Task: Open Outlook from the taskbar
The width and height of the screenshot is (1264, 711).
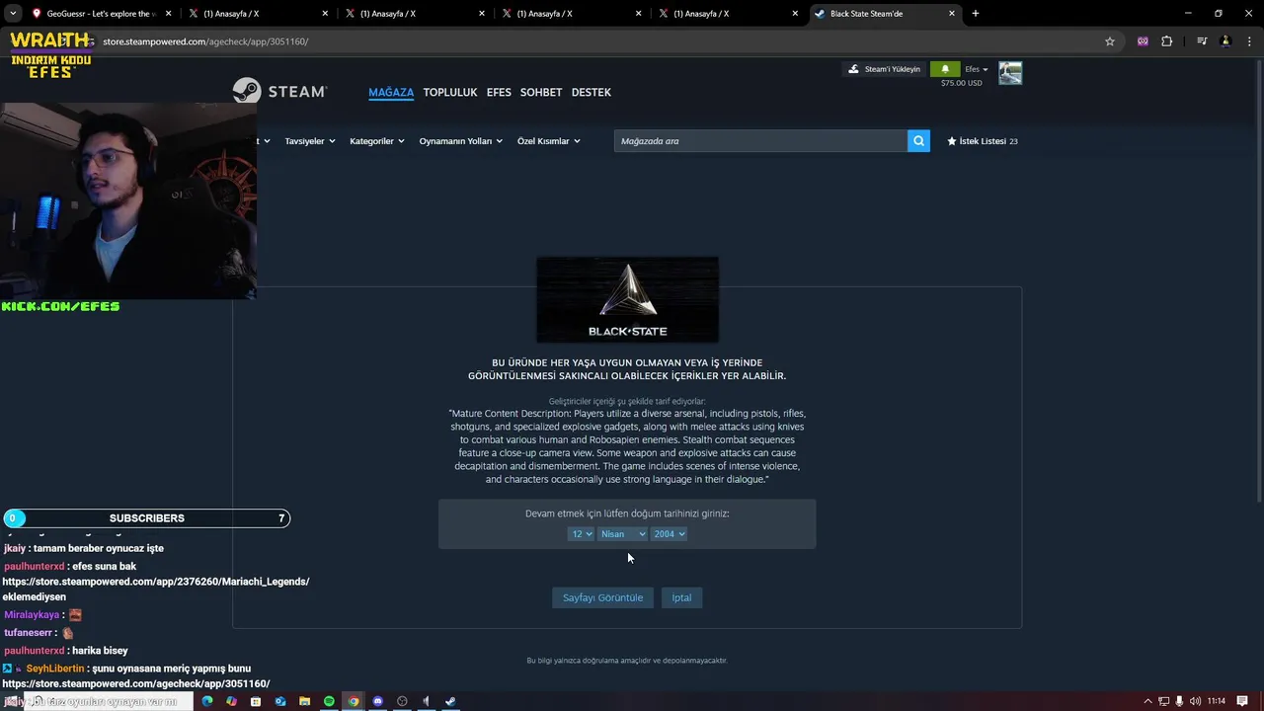Action: click(x=280, y=701)
